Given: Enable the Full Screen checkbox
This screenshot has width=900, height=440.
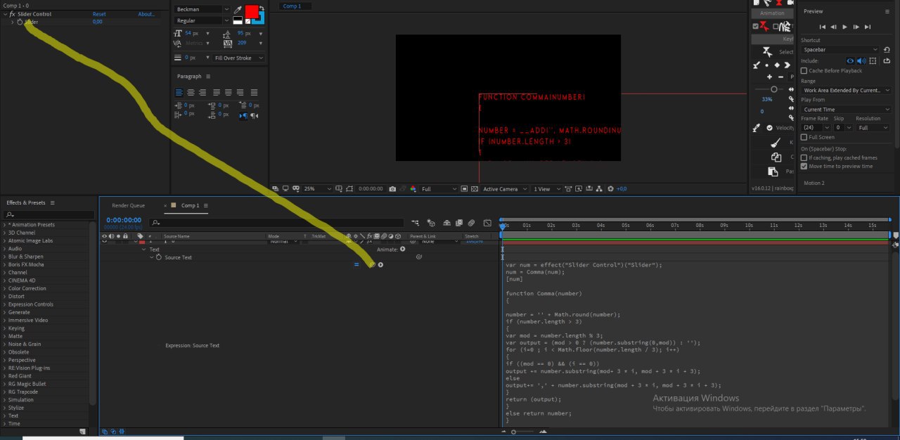Looking at the screenshot, I should click(804, 137).
